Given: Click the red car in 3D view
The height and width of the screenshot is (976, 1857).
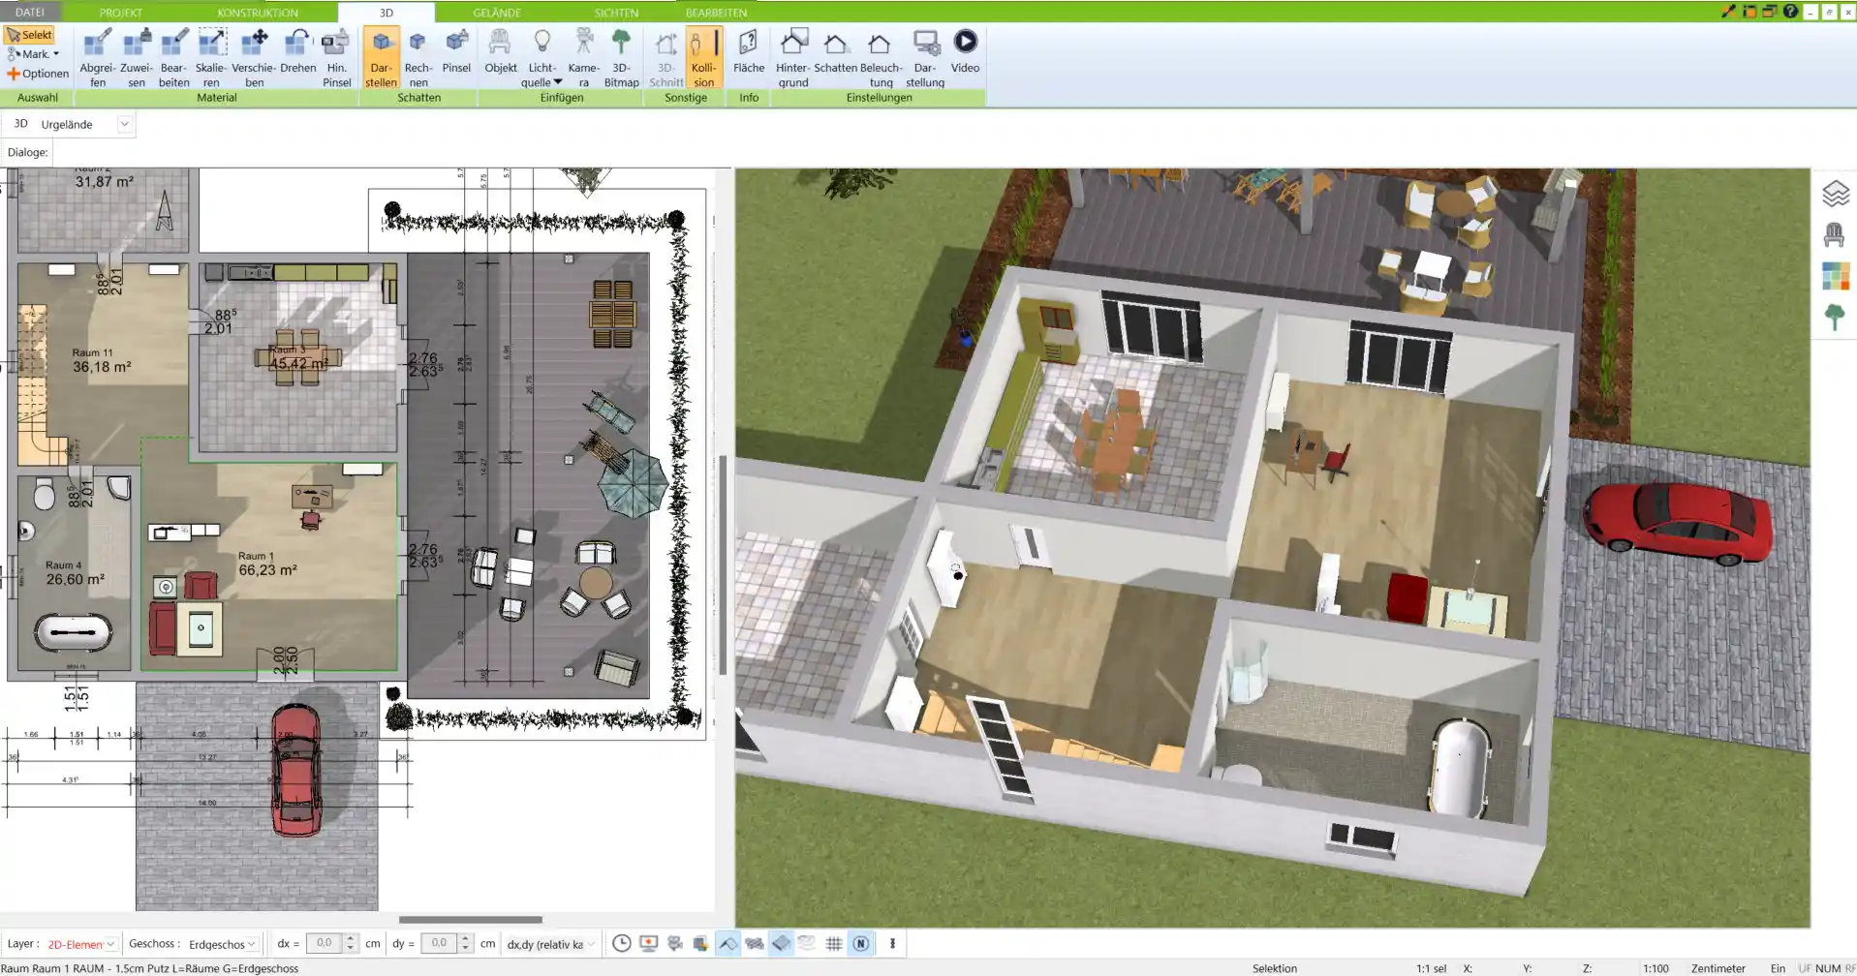Looking at the screenshot, I should [x=1678, y=524].
